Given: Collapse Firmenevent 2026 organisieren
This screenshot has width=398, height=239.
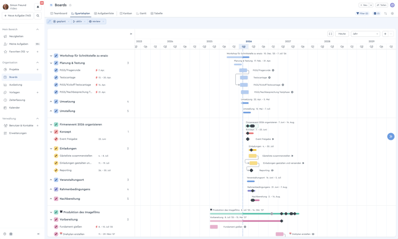Looking at the screenshot, I should coord(50,124).
